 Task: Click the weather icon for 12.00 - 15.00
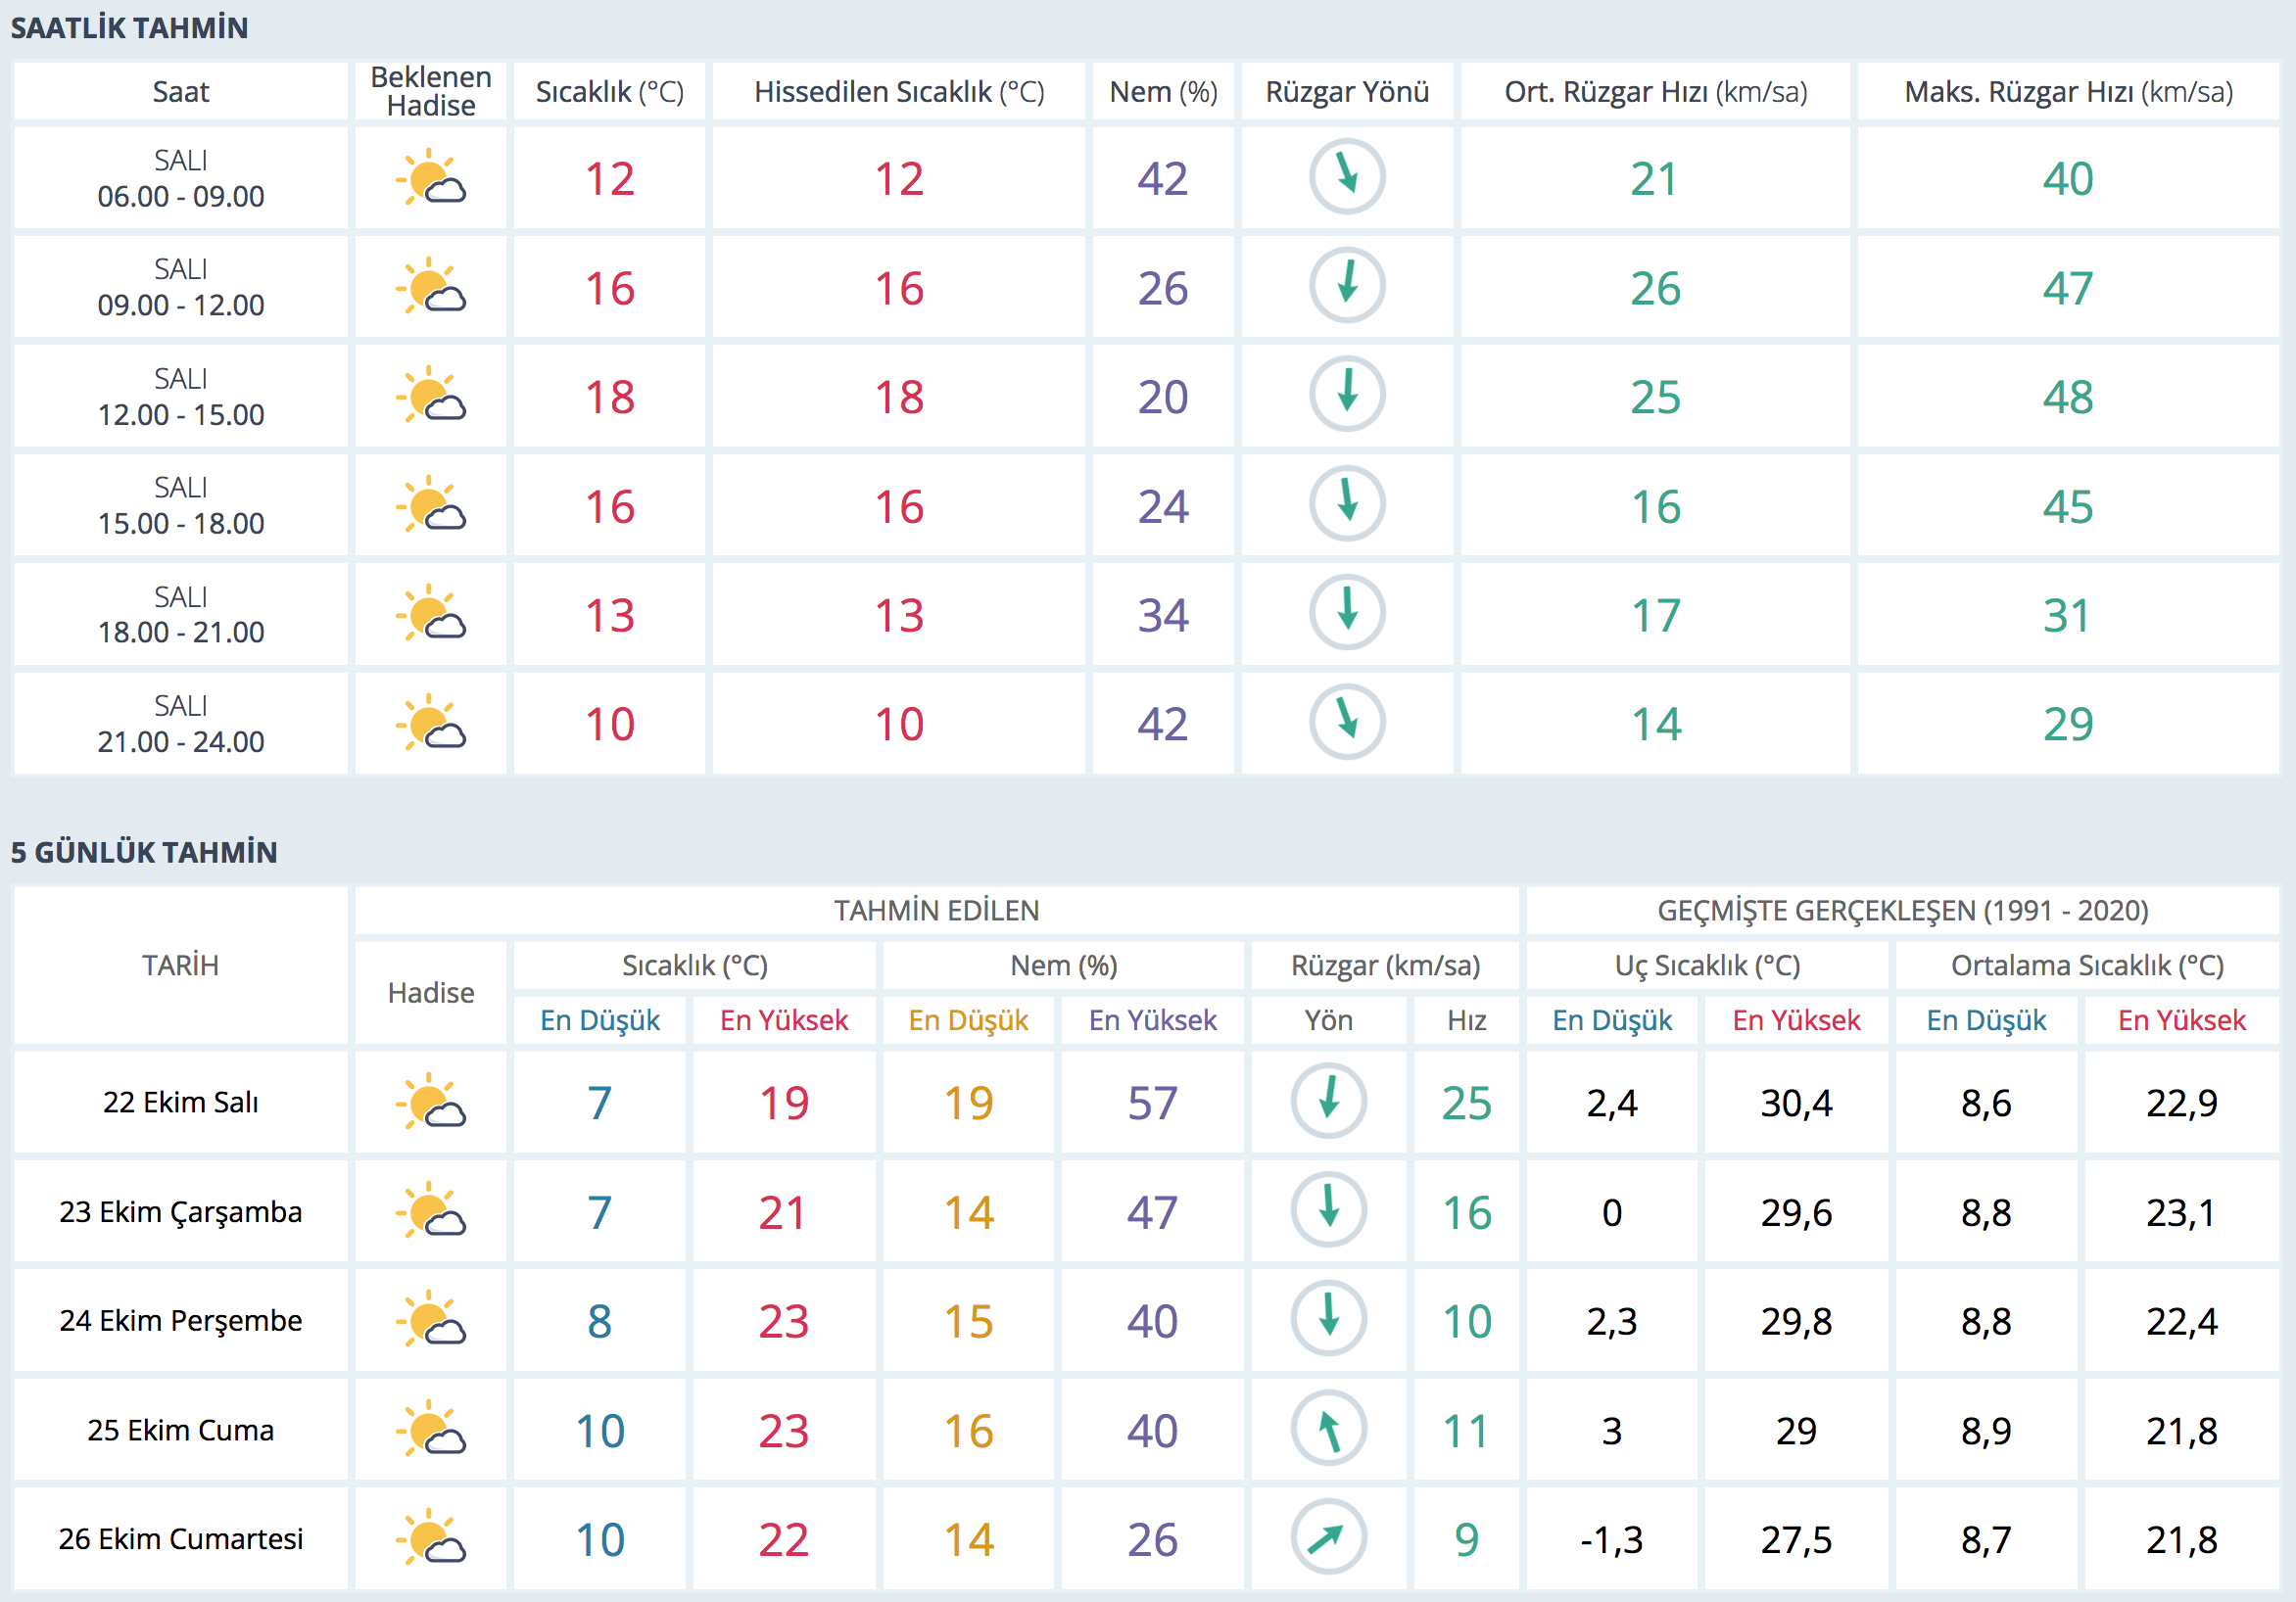click(x=431, y=396)
